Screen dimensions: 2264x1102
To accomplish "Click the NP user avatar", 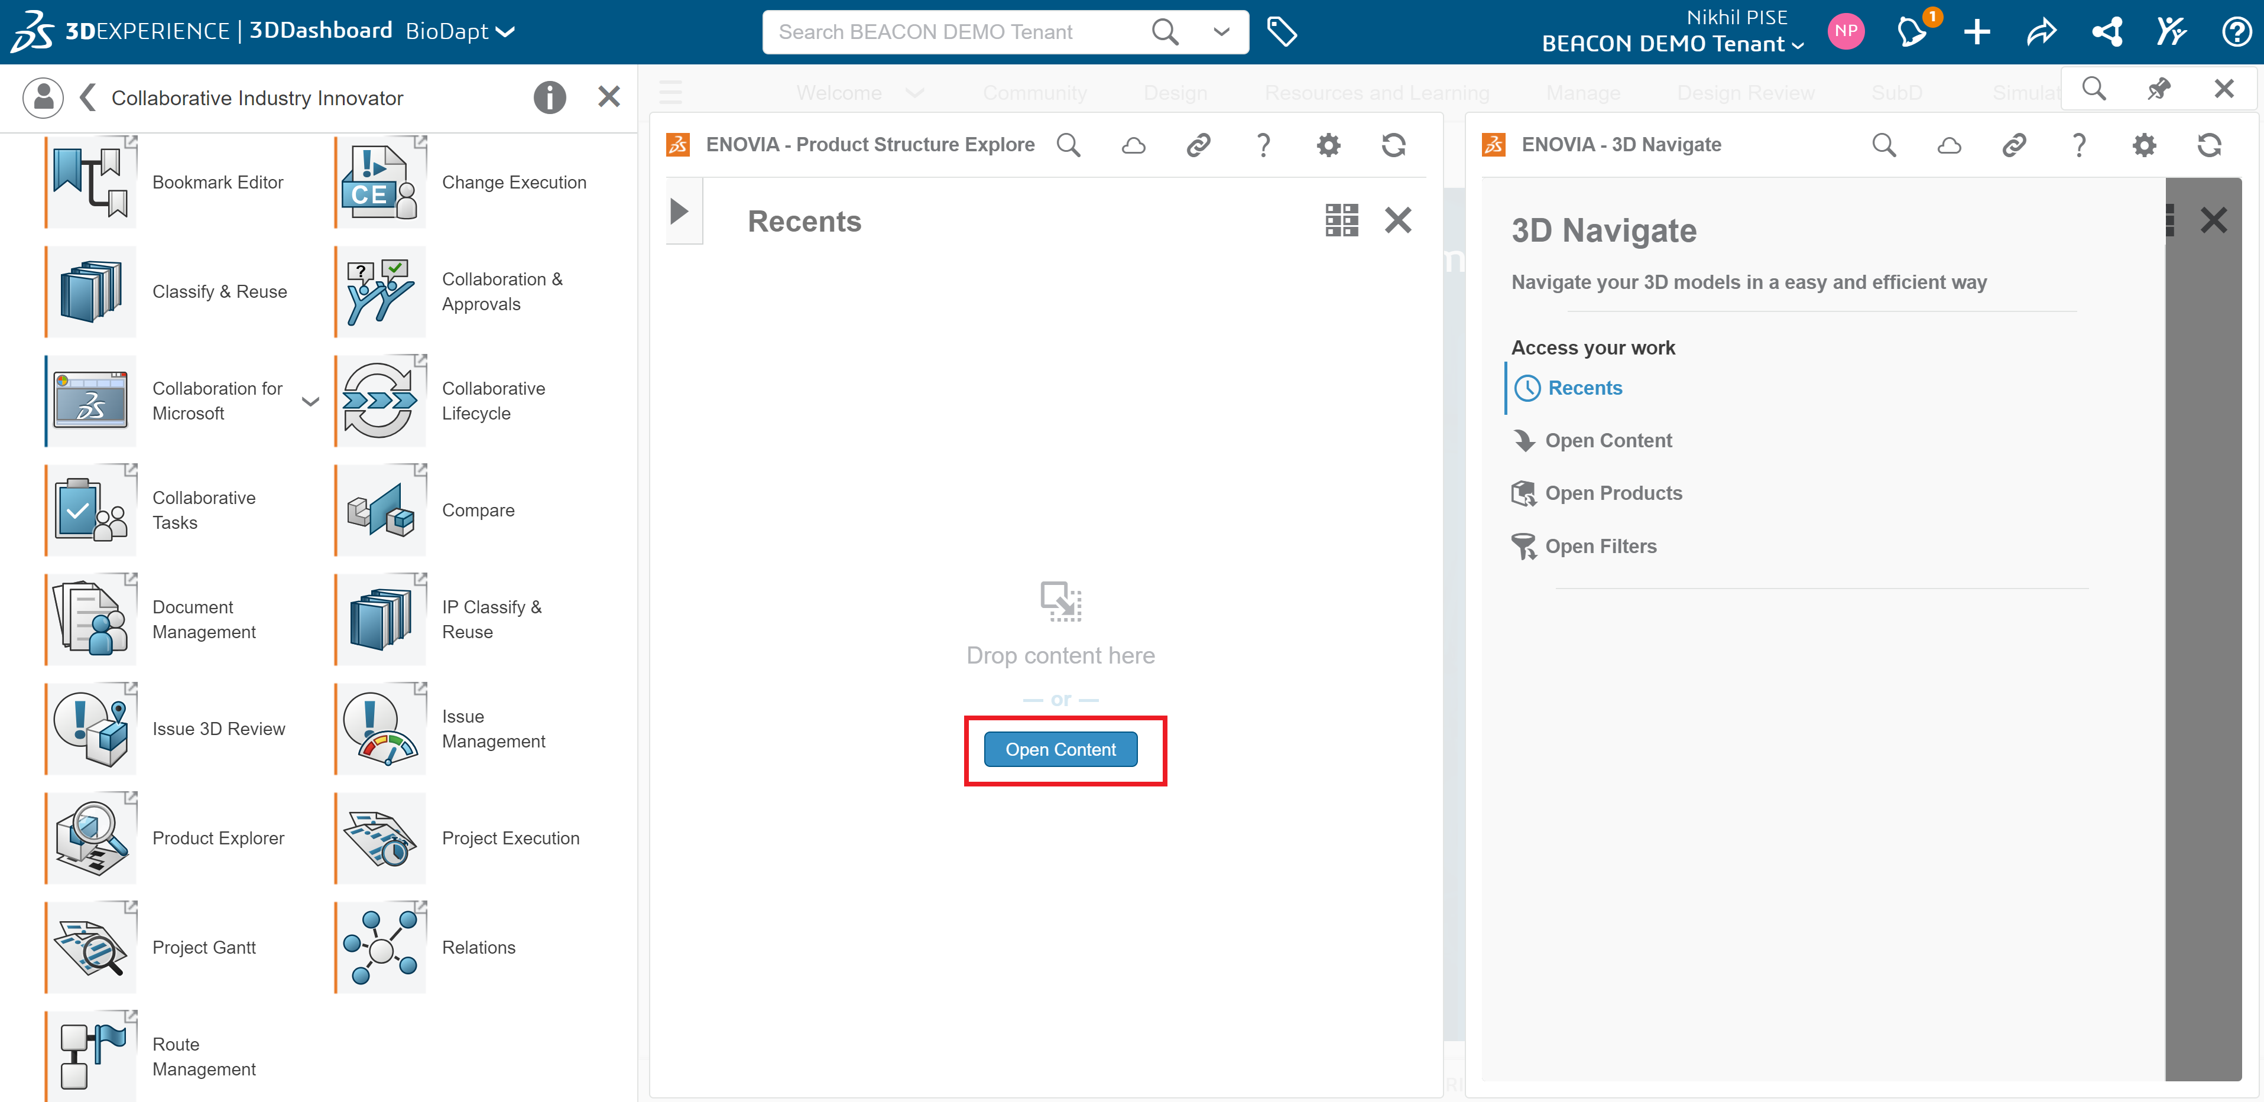I will pos(1845,32).
